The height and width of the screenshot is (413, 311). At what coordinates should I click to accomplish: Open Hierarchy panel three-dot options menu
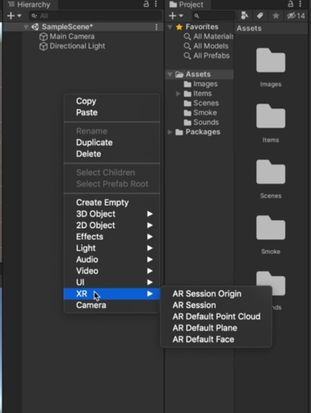[x=156, y=4]
